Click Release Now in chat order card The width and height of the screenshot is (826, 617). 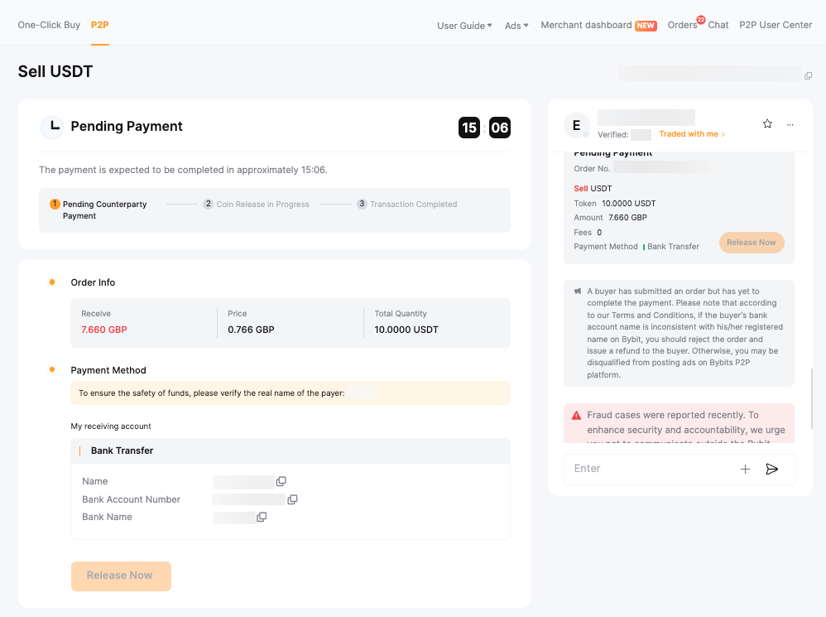tap(752, 243)
